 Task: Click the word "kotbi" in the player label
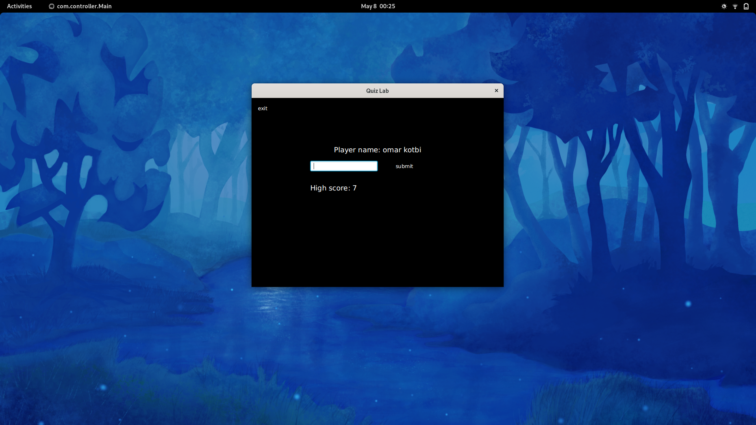(412, 150)
